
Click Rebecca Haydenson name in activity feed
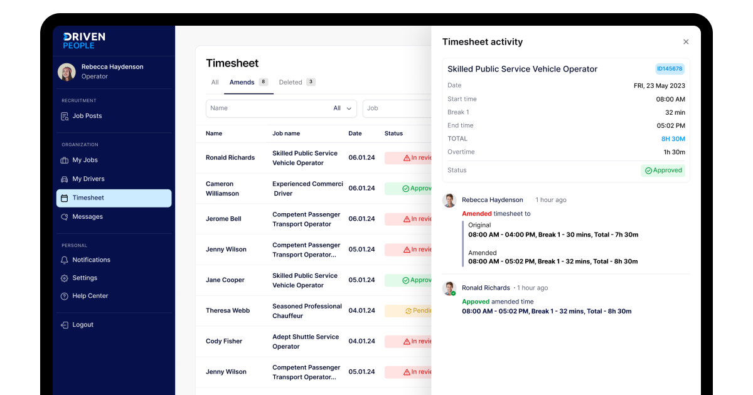tap(493, 200)
